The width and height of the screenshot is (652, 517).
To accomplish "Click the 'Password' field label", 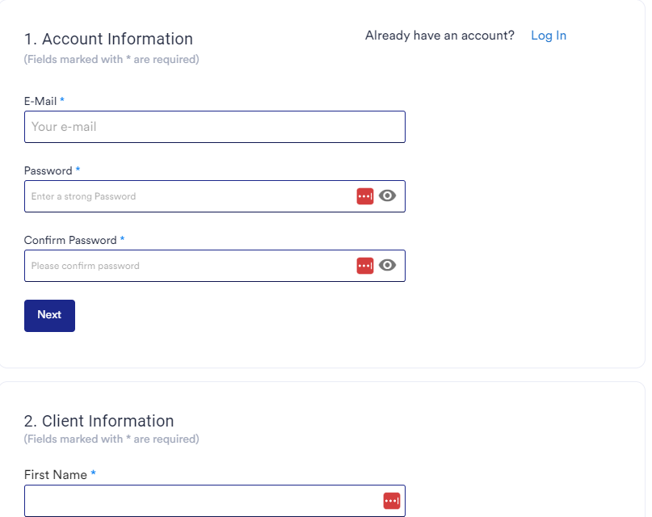I will coord(48,170).
